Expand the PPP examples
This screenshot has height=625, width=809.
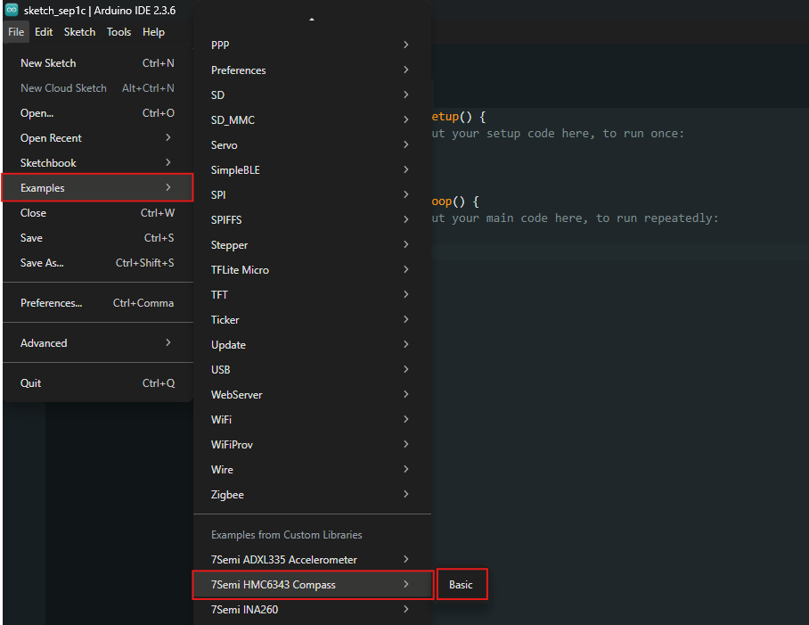(x=312, y=45)
